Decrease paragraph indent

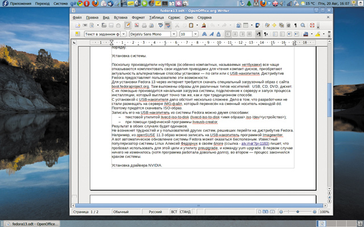click(289, 34)
